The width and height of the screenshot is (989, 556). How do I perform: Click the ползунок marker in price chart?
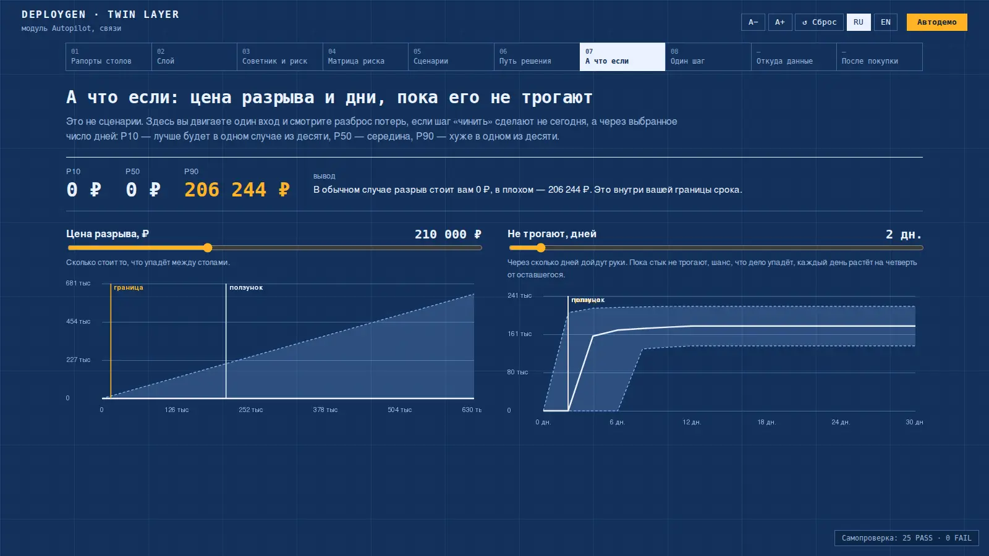pyautogui.click(x=246, y=288)
